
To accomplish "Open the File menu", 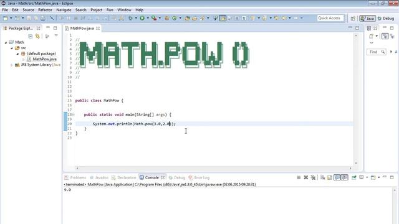I will pyautogui.click(x=5, y=10).
